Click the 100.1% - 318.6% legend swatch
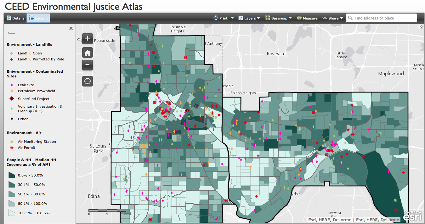The image size is (425, 224). (12, 213)
